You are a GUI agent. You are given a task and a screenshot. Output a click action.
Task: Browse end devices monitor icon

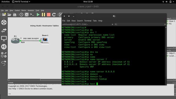point(4,38)
